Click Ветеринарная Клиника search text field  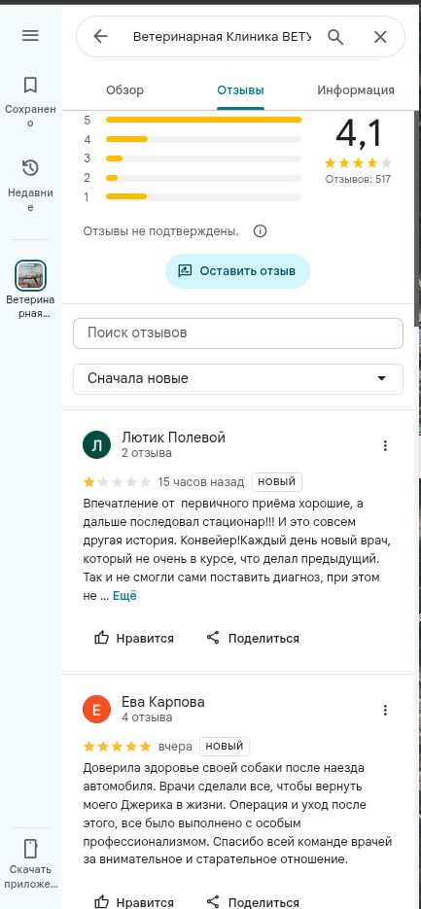[222, 37]
